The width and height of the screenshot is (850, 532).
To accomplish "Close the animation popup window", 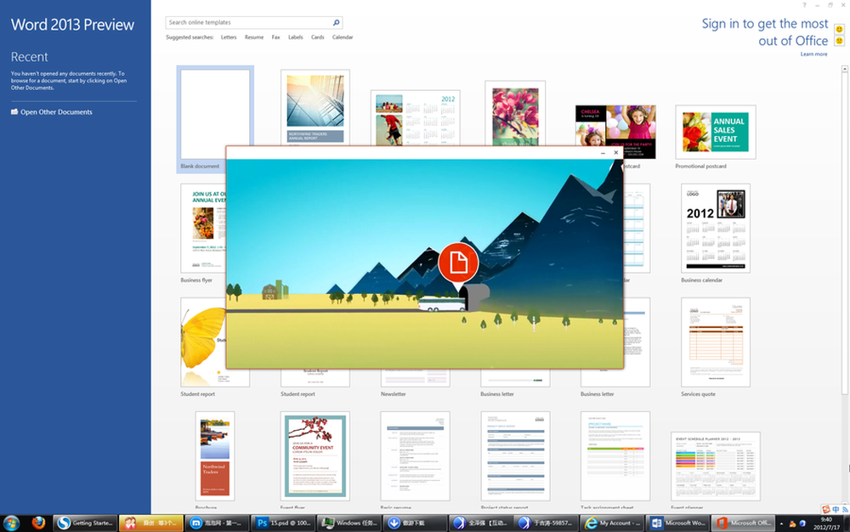I will (615, 153).
